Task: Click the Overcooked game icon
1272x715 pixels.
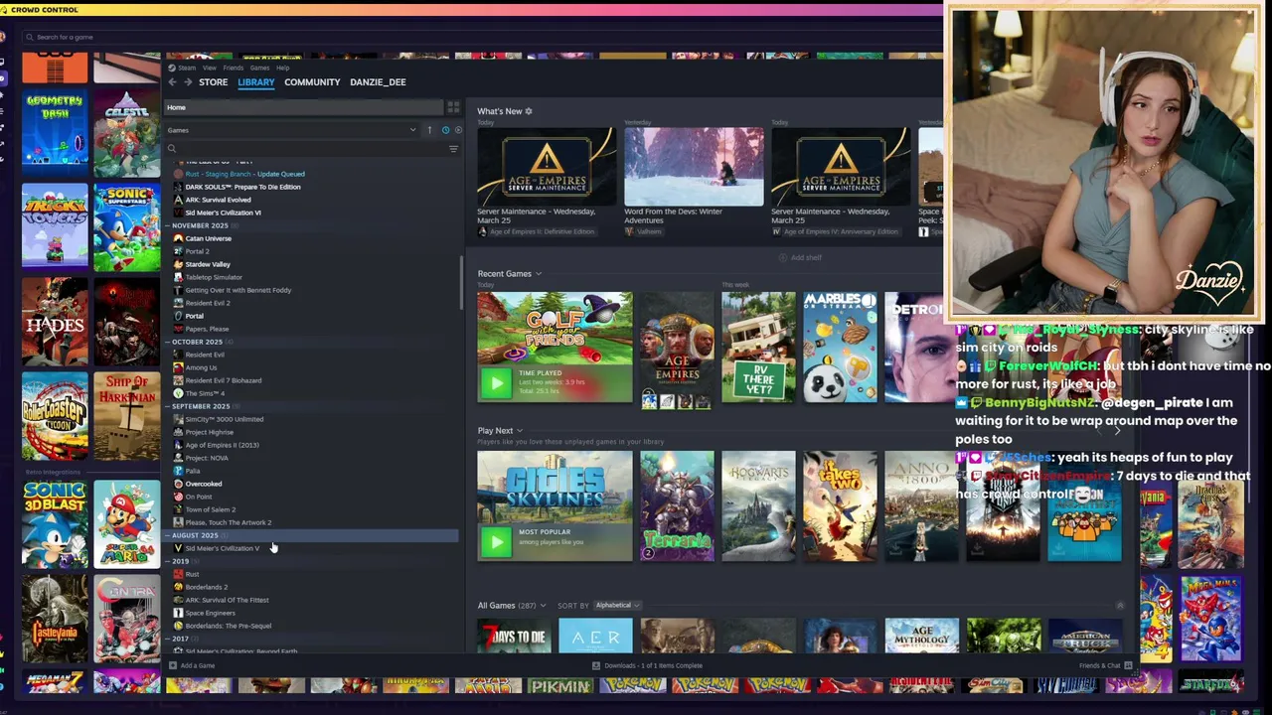Action: click(x=178, y=484)
